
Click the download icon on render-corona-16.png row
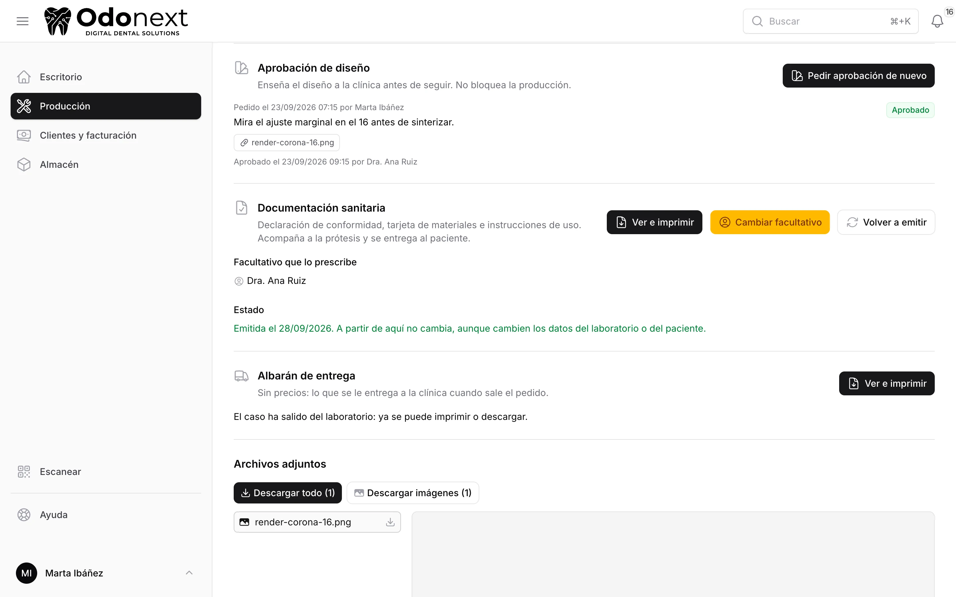(x=390, y=522)
